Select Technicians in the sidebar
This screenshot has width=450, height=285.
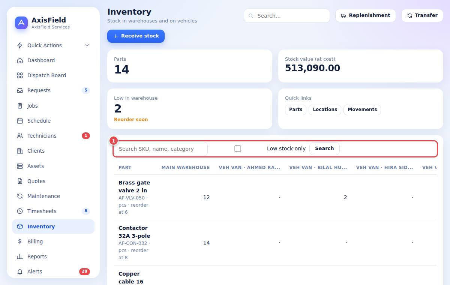pos(53,136)
